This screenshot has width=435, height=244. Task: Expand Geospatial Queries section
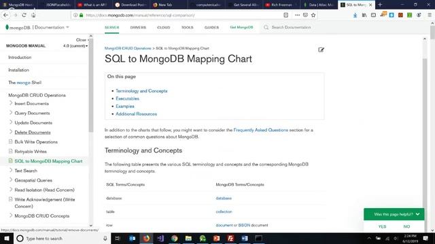pyautogui.click(x=11, y=180)
